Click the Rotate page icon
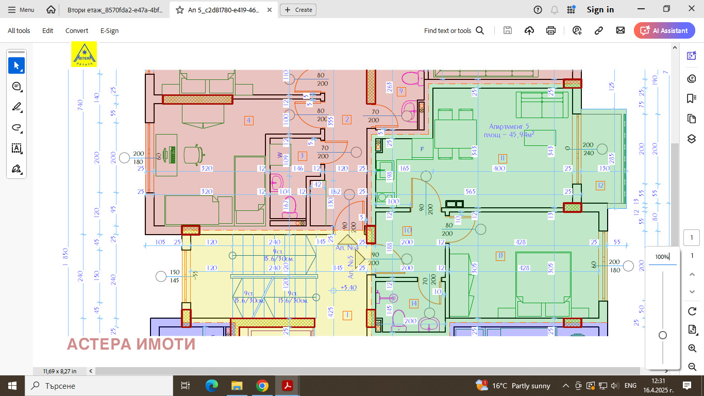Viewport: 704px width, 396px height. (x=692, y=311)
